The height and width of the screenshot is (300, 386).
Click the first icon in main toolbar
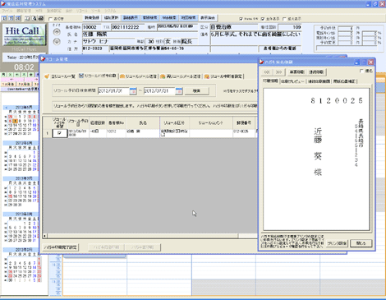tap(4, 18)
